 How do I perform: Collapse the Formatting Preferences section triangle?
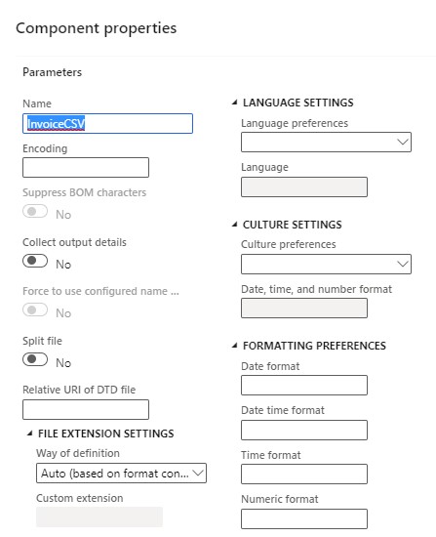[x=235, y=346]
